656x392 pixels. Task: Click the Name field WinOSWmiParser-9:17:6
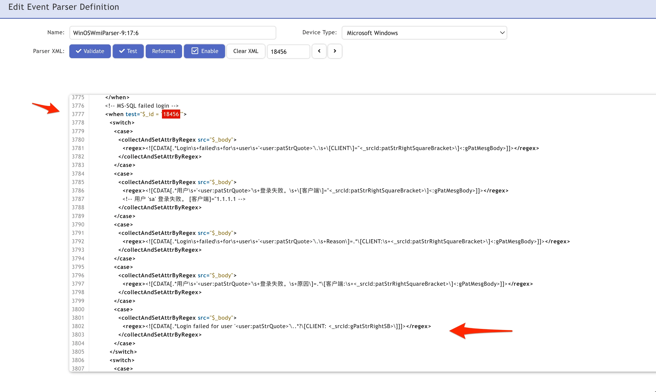point(173,33)
